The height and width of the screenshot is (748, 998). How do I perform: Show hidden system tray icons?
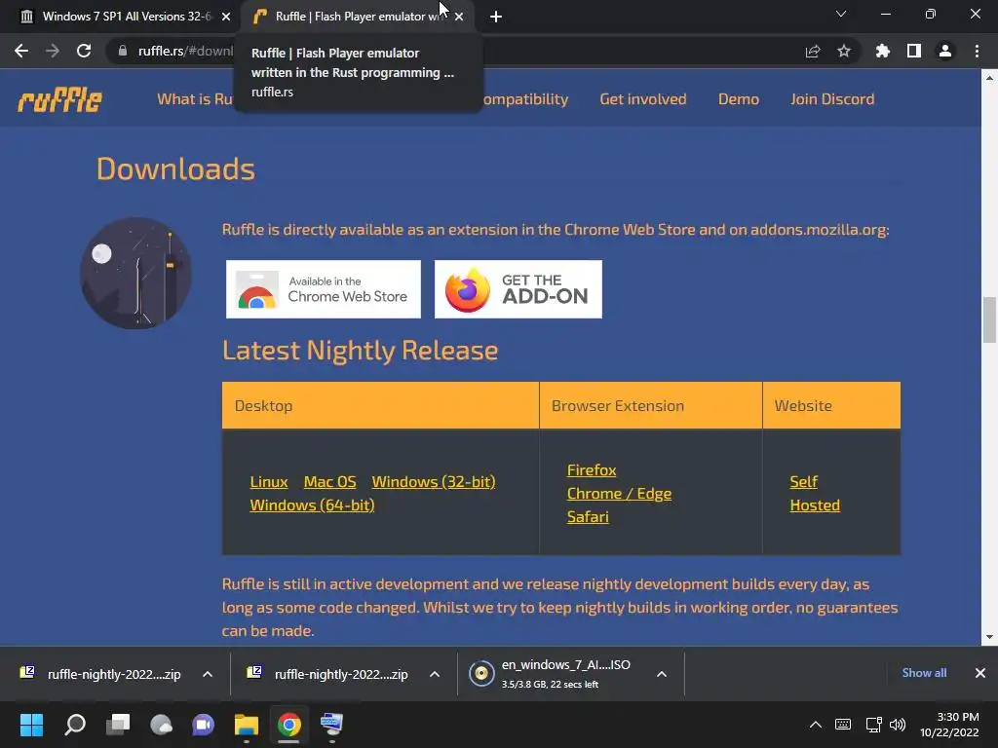(816, 725)
